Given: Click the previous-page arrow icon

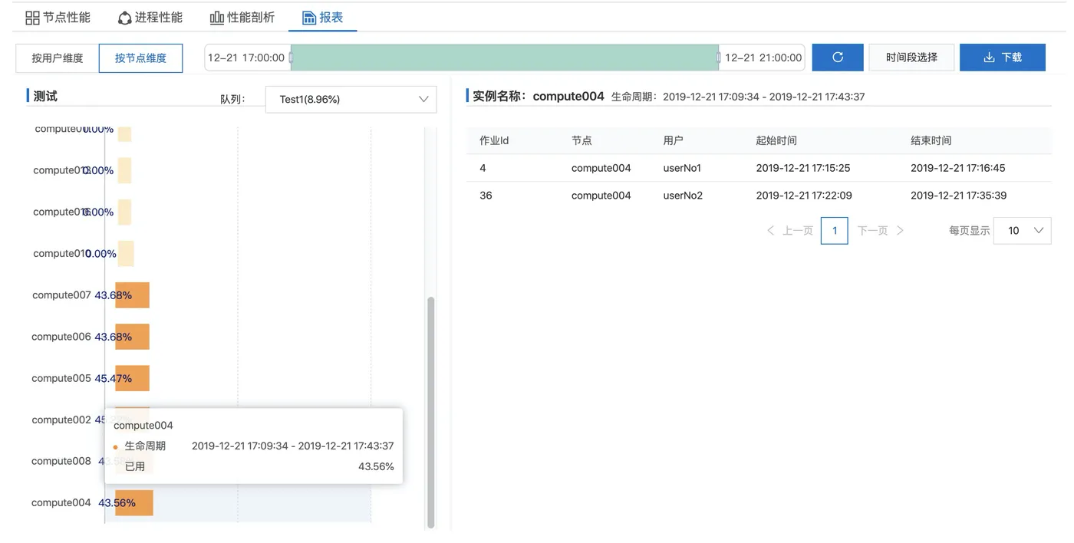Looking at the screenshot, I should [x=771, y=230].
